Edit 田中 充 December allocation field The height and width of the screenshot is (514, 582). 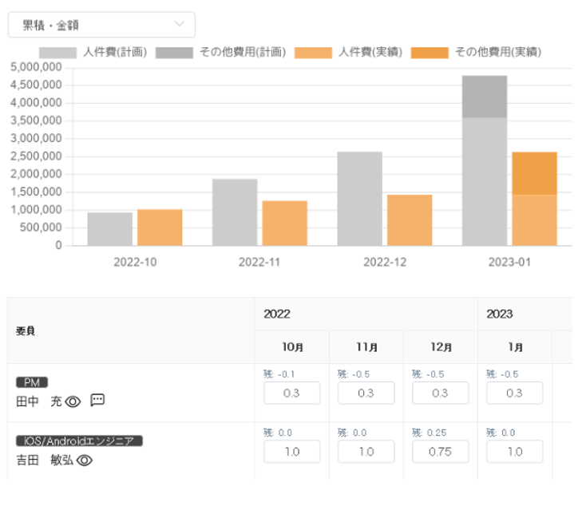click(440, 393)
